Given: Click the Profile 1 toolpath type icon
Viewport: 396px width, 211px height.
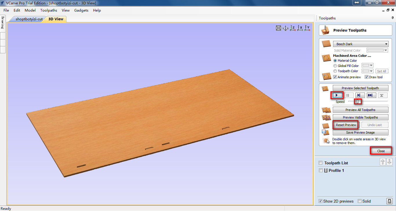Looking at the screenshot, I should [x=326, y=170].
